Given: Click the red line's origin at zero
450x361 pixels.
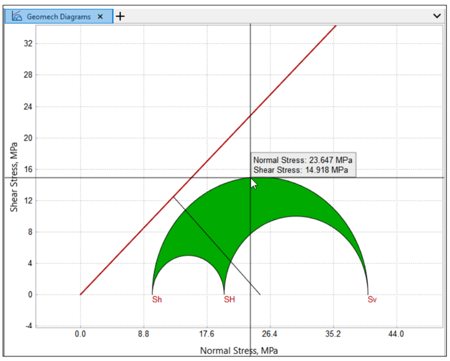Looking at the screenshot, I should [x=81, y=294].
